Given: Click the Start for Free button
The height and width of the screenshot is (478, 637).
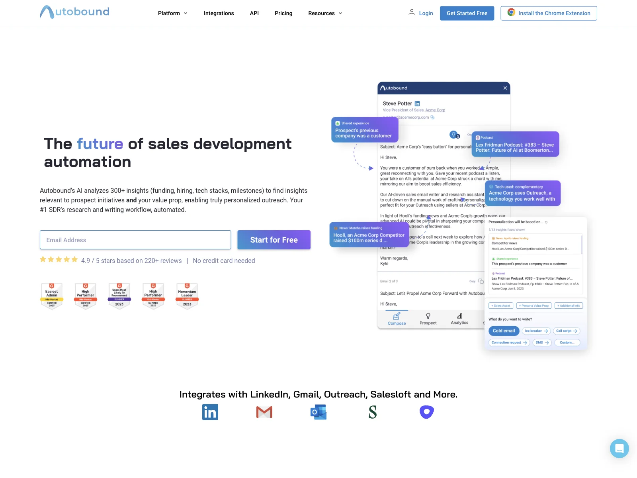Looking at the screenshot, I should point(274,240).
